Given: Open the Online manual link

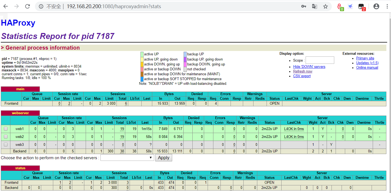Looking at the screenshot, I should (367, 67).
